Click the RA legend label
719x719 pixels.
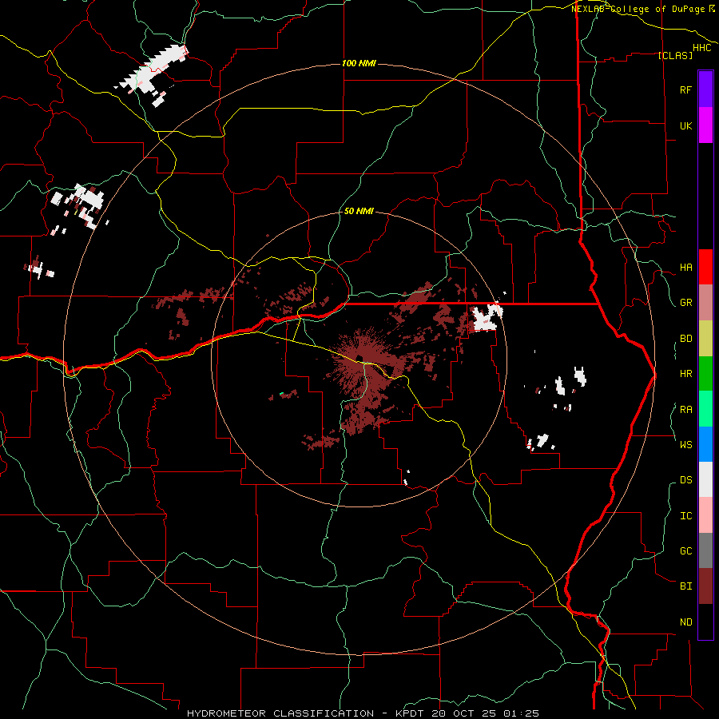[x=685, y=410]
